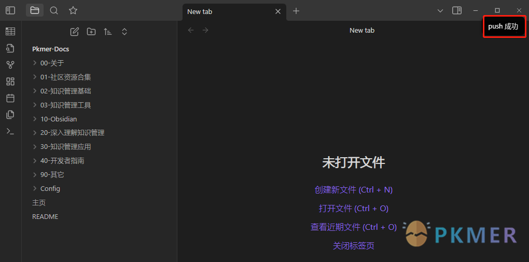Minimize the Obsidian window
The image size is (529, 262).
pyautogui.click(x=476, y=11)
